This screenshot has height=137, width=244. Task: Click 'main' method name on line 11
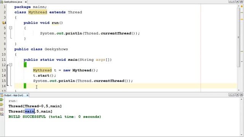pyautogui.click(x=73, y=60)
